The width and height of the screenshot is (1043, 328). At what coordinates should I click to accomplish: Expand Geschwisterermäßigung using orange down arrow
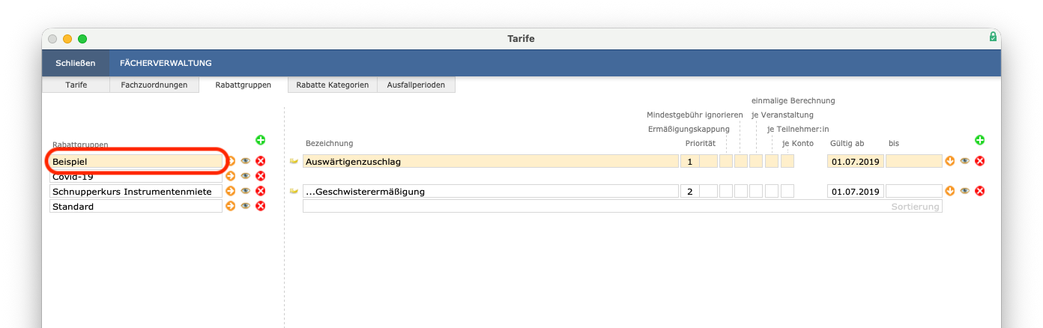pos(950,191)
